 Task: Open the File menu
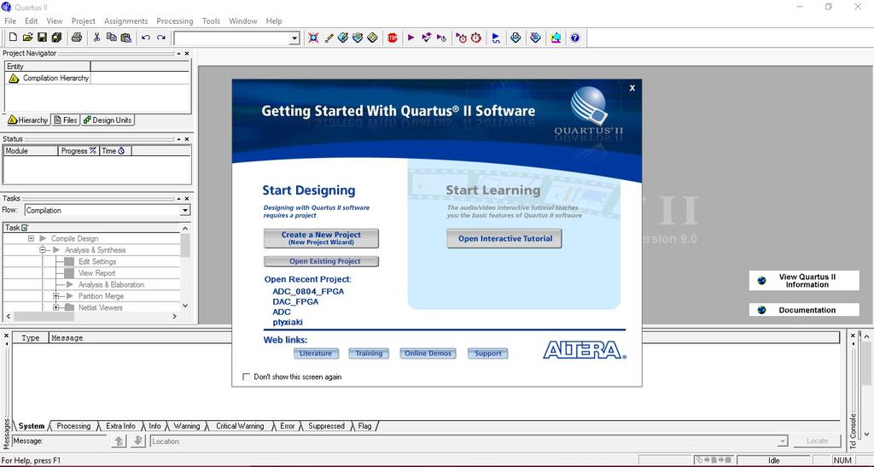click(10, 20)
